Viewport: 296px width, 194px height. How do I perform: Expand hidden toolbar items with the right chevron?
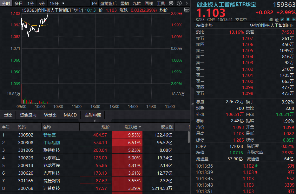(x=187, y=3)
